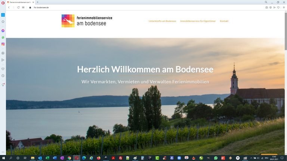Open Unterkünfte am Bodensee menu item
This screenshot has height=161, width=287.
coord(162,21)
